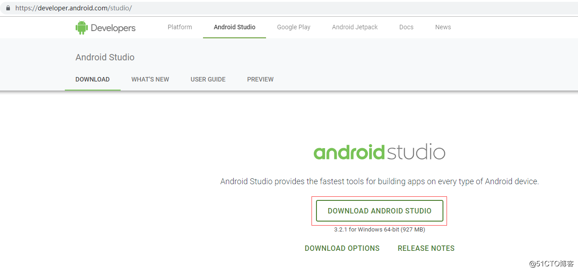Click the Android Studio page heading
The width and height of the screenshot is (578, 272).
coord(105,57)
